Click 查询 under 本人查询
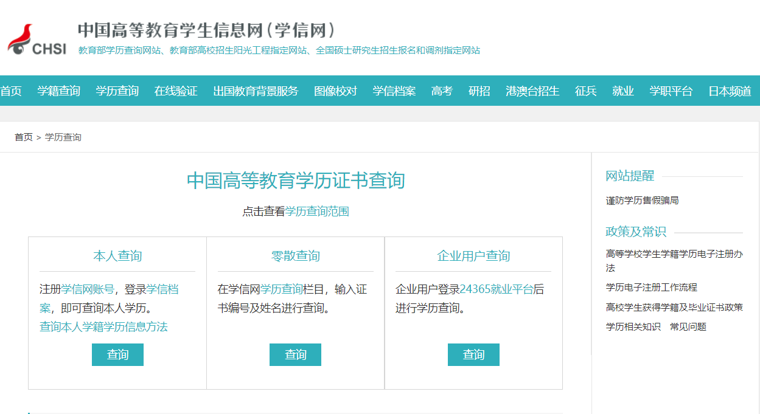 tap(117, 354)
